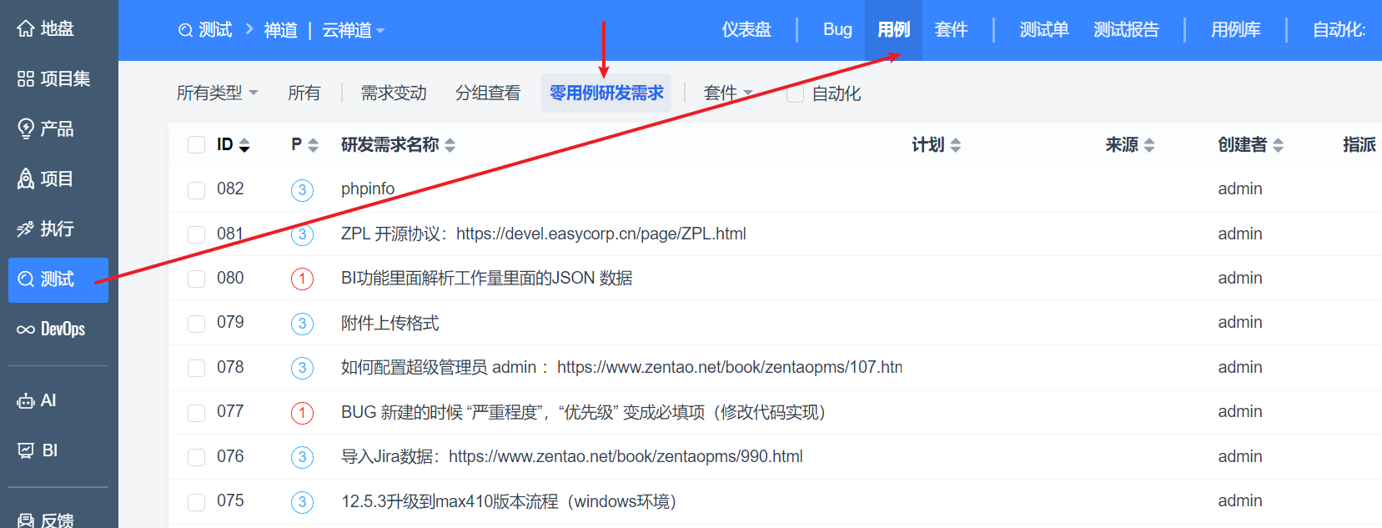Check the row 081 checkbox

(197, 234)
